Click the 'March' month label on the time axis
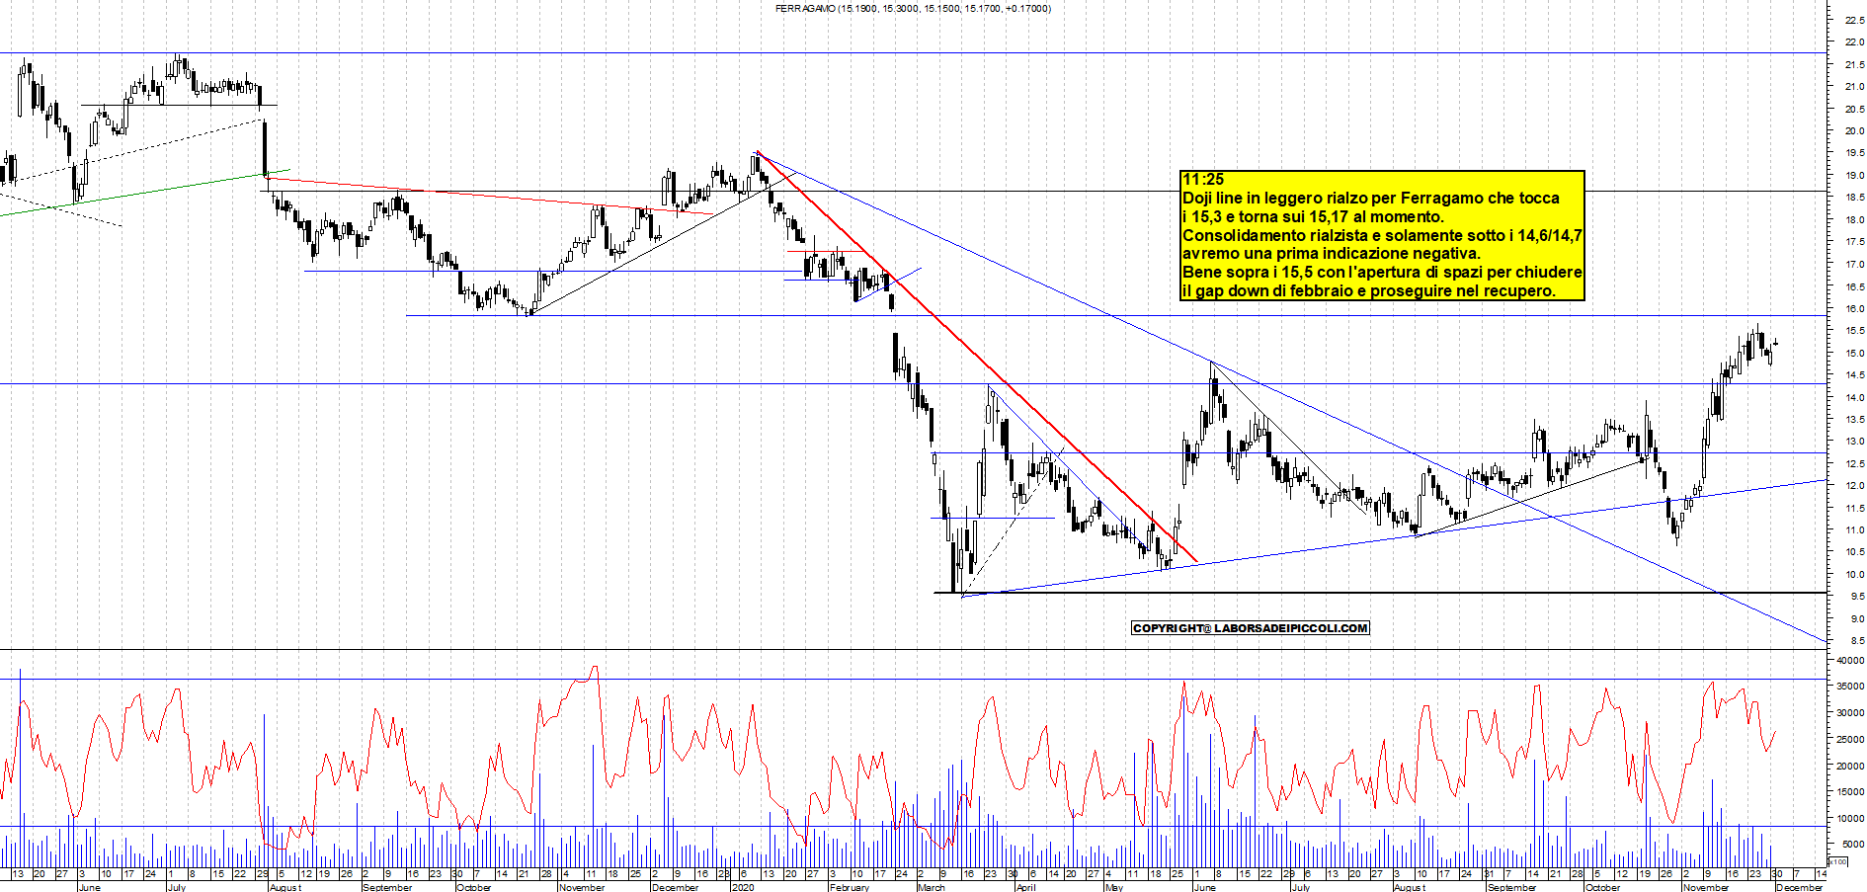The height and width of the screenshot is (892, 1867). (932, 887)
